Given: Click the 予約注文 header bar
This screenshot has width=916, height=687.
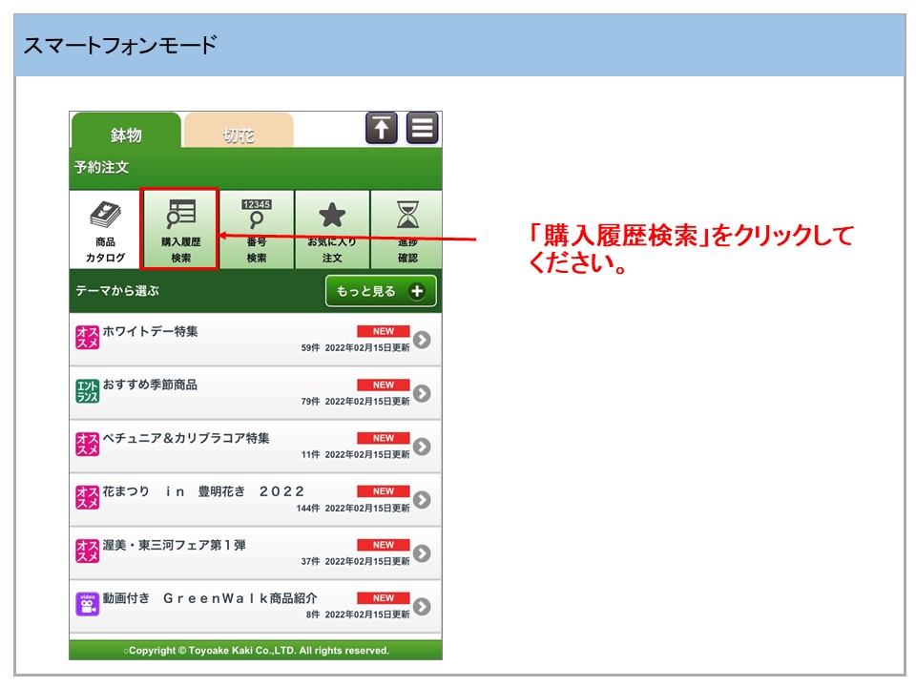Looking at the screenshot, I should [x=256, y=168].
